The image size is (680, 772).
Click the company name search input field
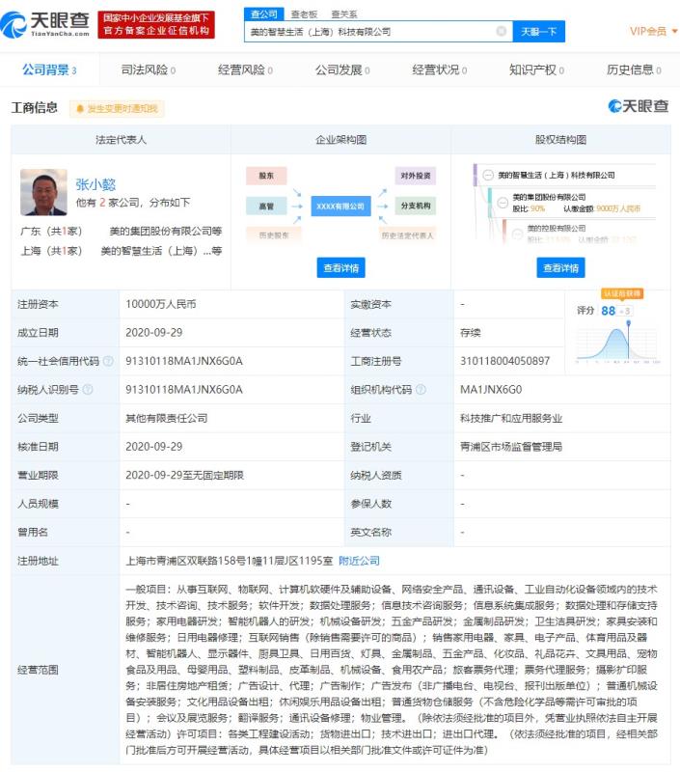(x=371, y=31)
